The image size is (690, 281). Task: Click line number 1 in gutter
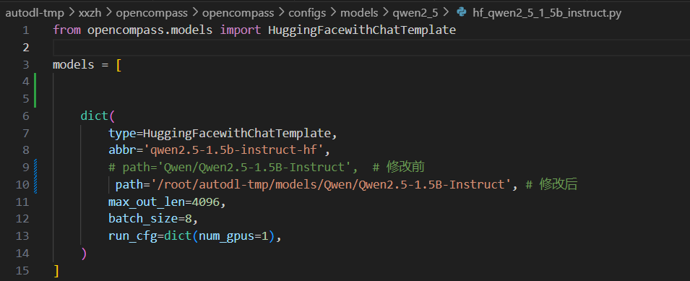click(25, 30)
